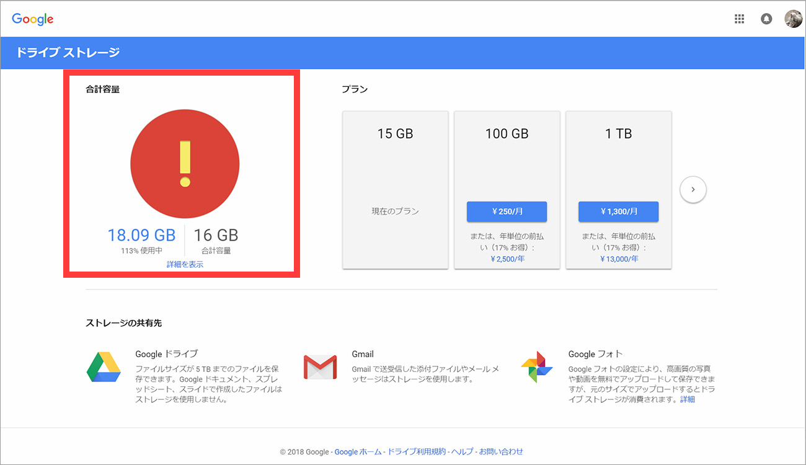Open the お問い合わせ footer link

(501, 451)
